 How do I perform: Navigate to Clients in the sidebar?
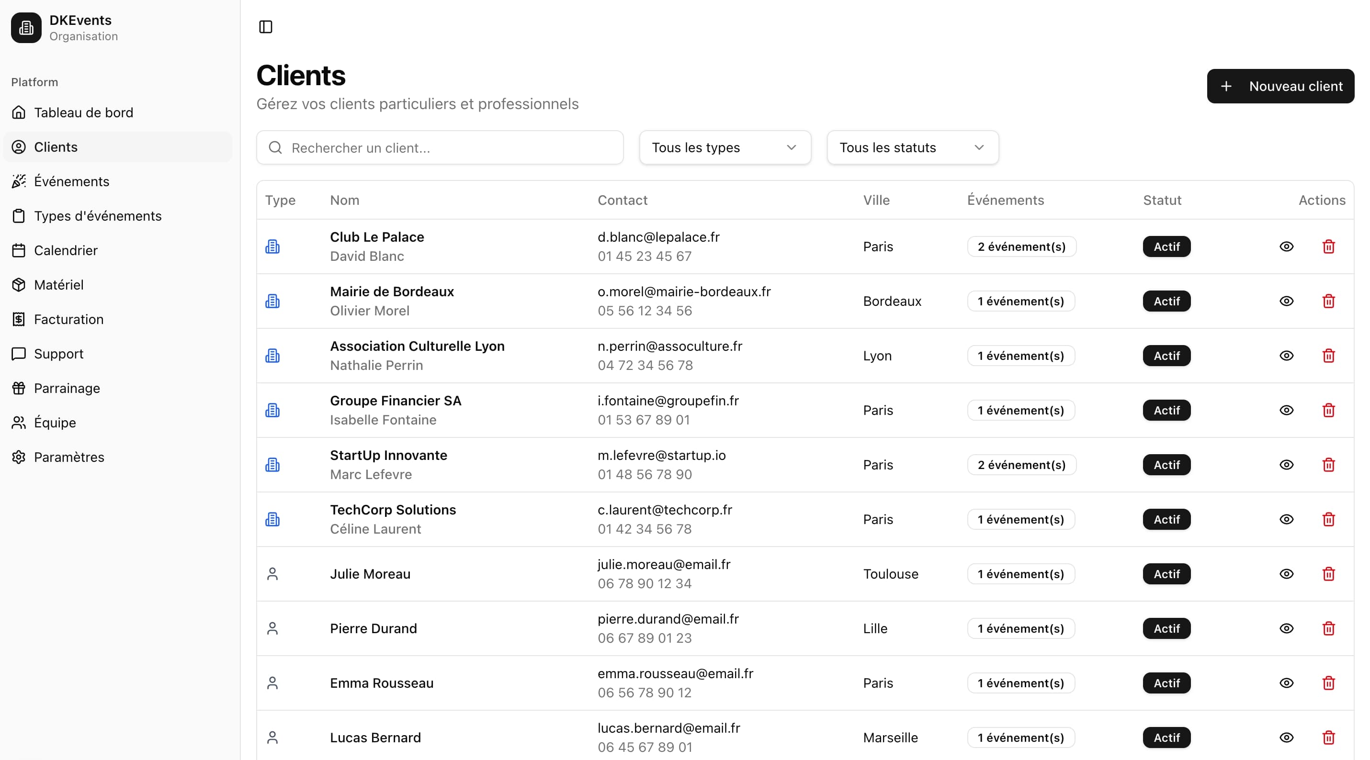tap(56, 147)
